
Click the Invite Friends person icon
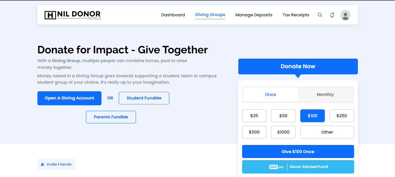click(x=43, y=164)
